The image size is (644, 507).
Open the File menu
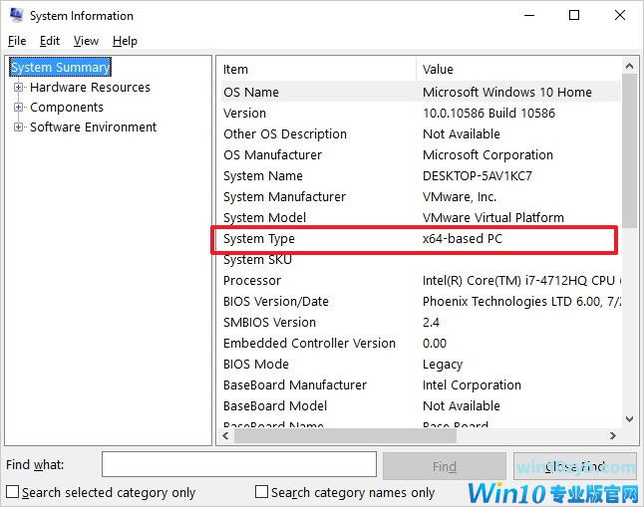click(17, 41)
